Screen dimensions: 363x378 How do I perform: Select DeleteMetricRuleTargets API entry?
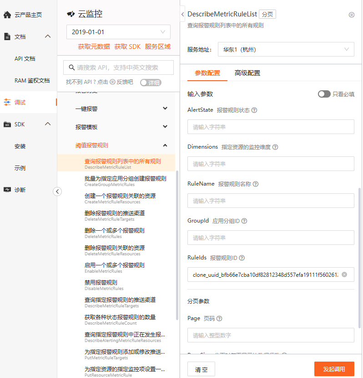pyautogui.click(x=116, y=216)
